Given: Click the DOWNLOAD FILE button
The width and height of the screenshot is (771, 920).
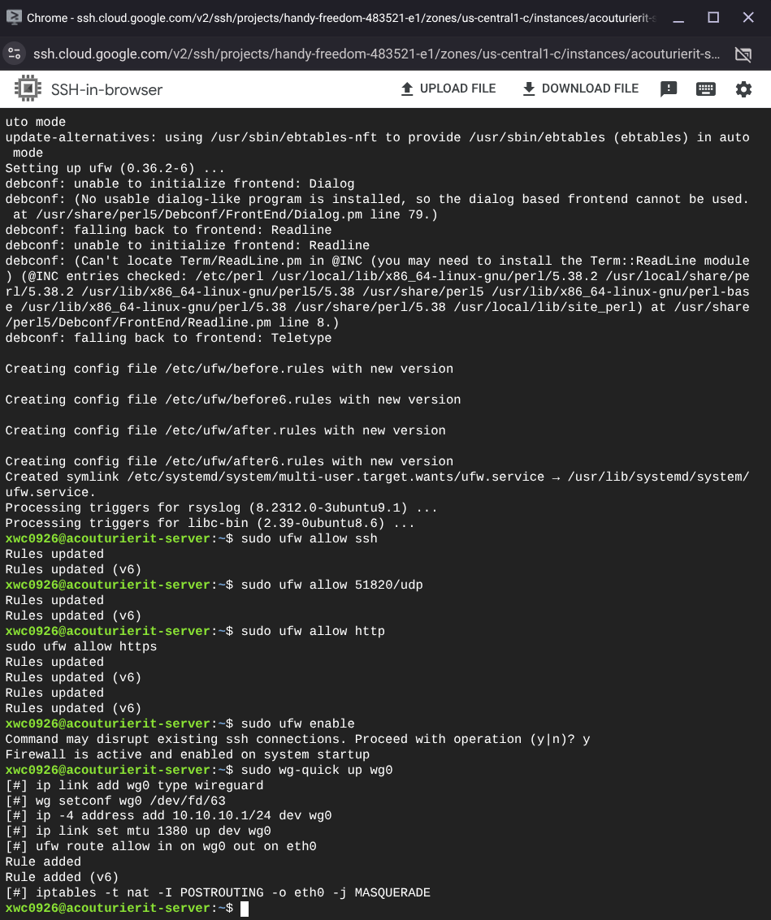Looking at the screenshot, I should pyautogui.click(x=580, y=89).
